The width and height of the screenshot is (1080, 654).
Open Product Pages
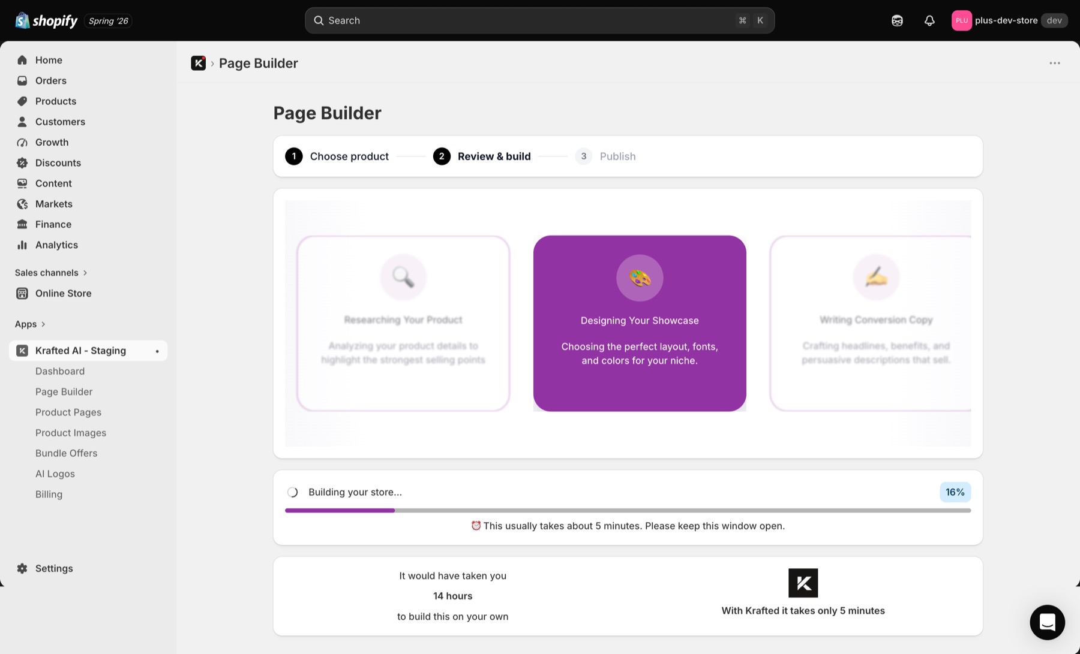pos(68,412)
